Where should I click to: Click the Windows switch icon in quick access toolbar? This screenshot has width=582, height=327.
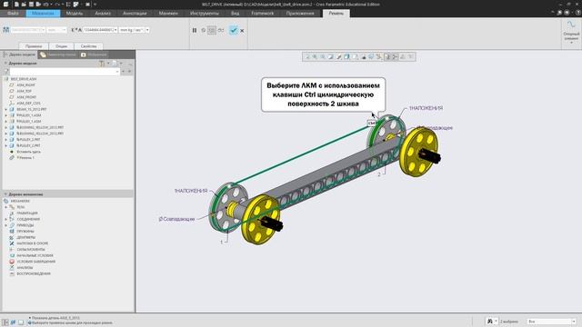click(x=76, y=4)
